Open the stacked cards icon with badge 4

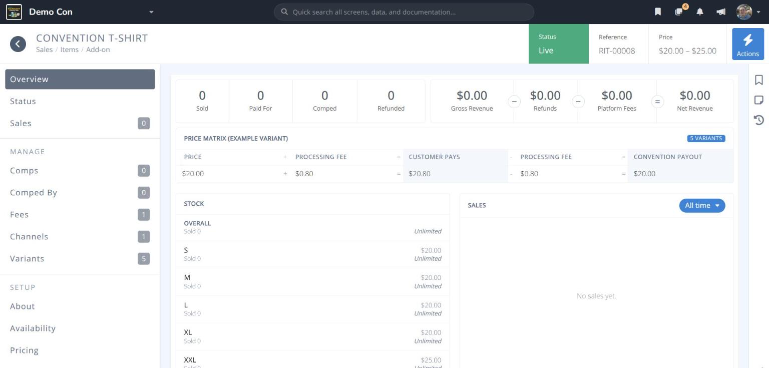coord(679,12)
